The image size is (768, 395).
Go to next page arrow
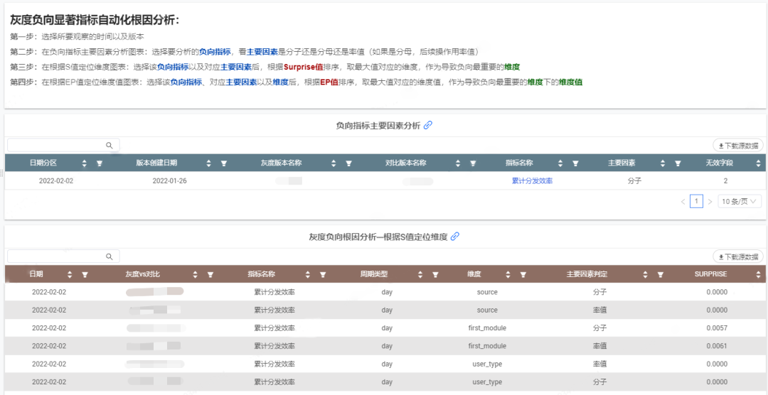[x=710, y=201]
